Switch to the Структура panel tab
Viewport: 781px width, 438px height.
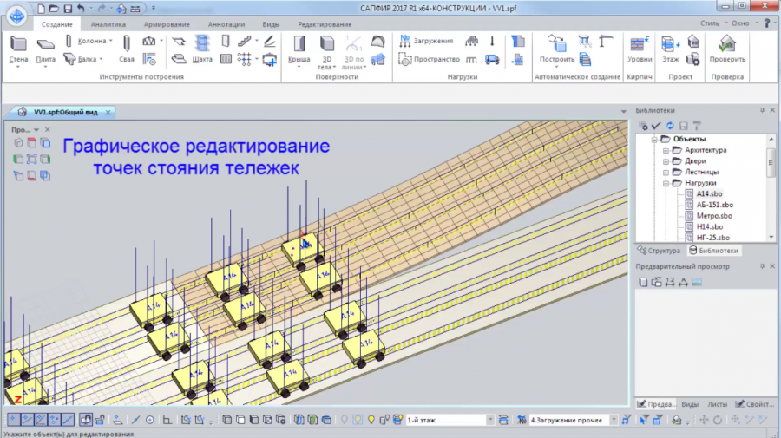660,251
